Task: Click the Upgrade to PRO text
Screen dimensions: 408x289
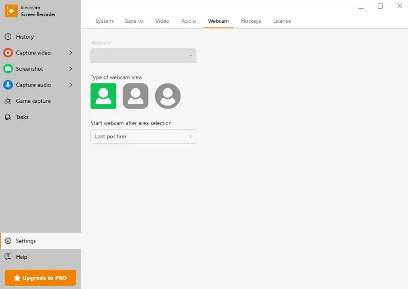Action: click(x=44, y=278)
